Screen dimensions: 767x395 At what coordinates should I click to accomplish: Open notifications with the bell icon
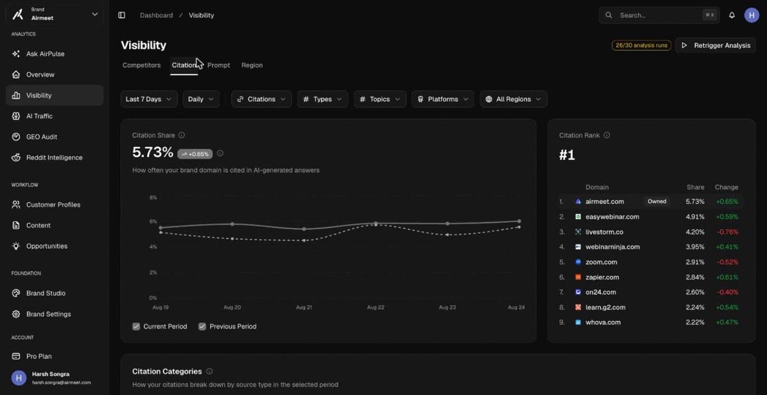click(732, 15)
